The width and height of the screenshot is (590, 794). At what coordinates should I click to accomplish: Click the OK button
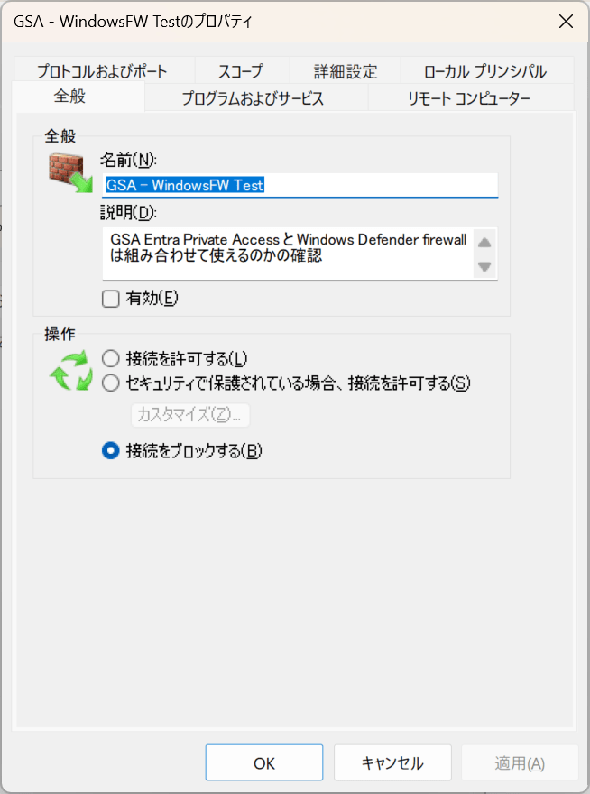tap(263, 762)
